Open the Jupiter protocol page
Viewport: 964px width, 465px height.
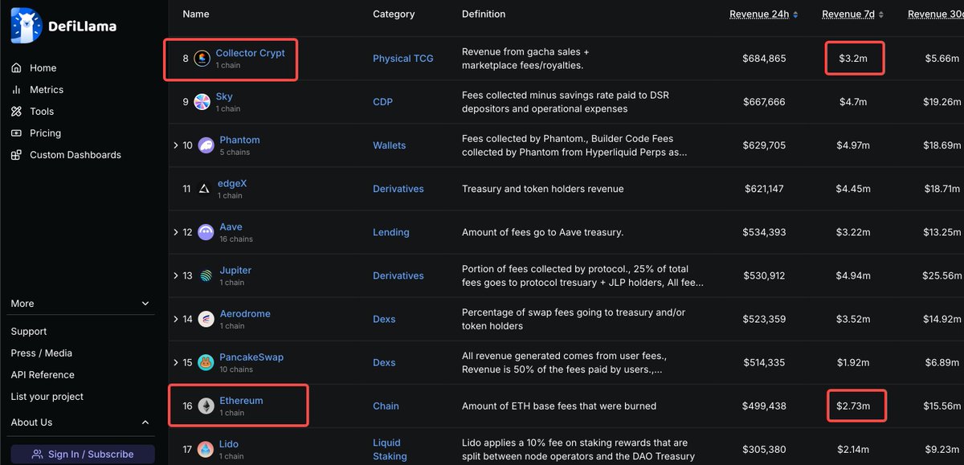click(x=235, y=270)
